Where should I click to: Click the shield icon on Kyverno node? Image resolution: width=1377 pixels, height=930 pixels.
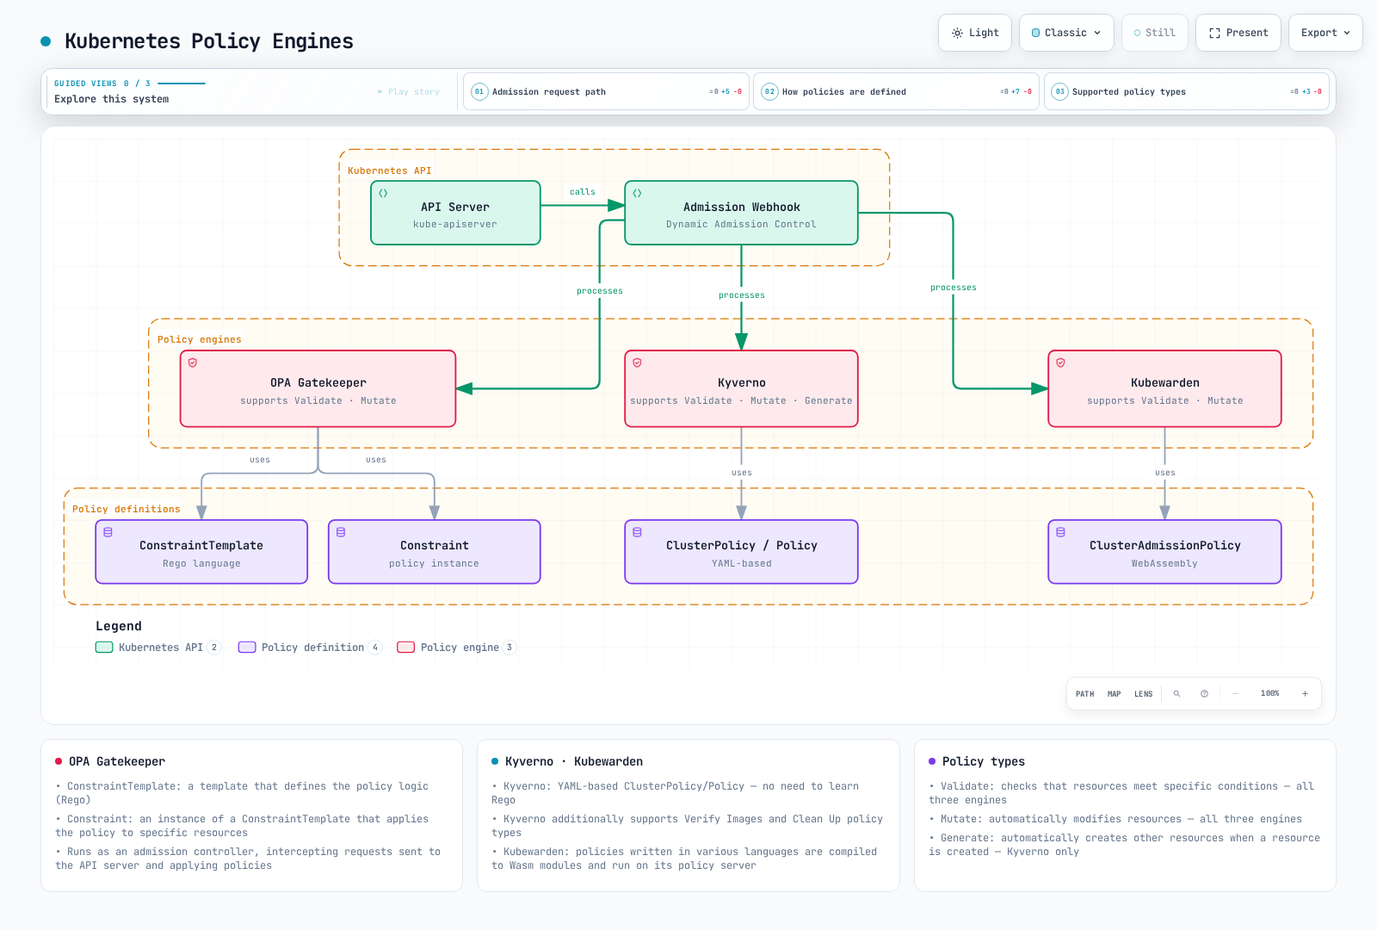(637, 363)
